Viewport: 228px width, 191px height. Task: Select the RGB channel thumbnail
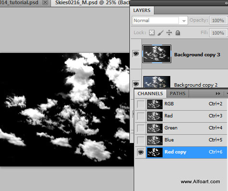tap(155, 104)
